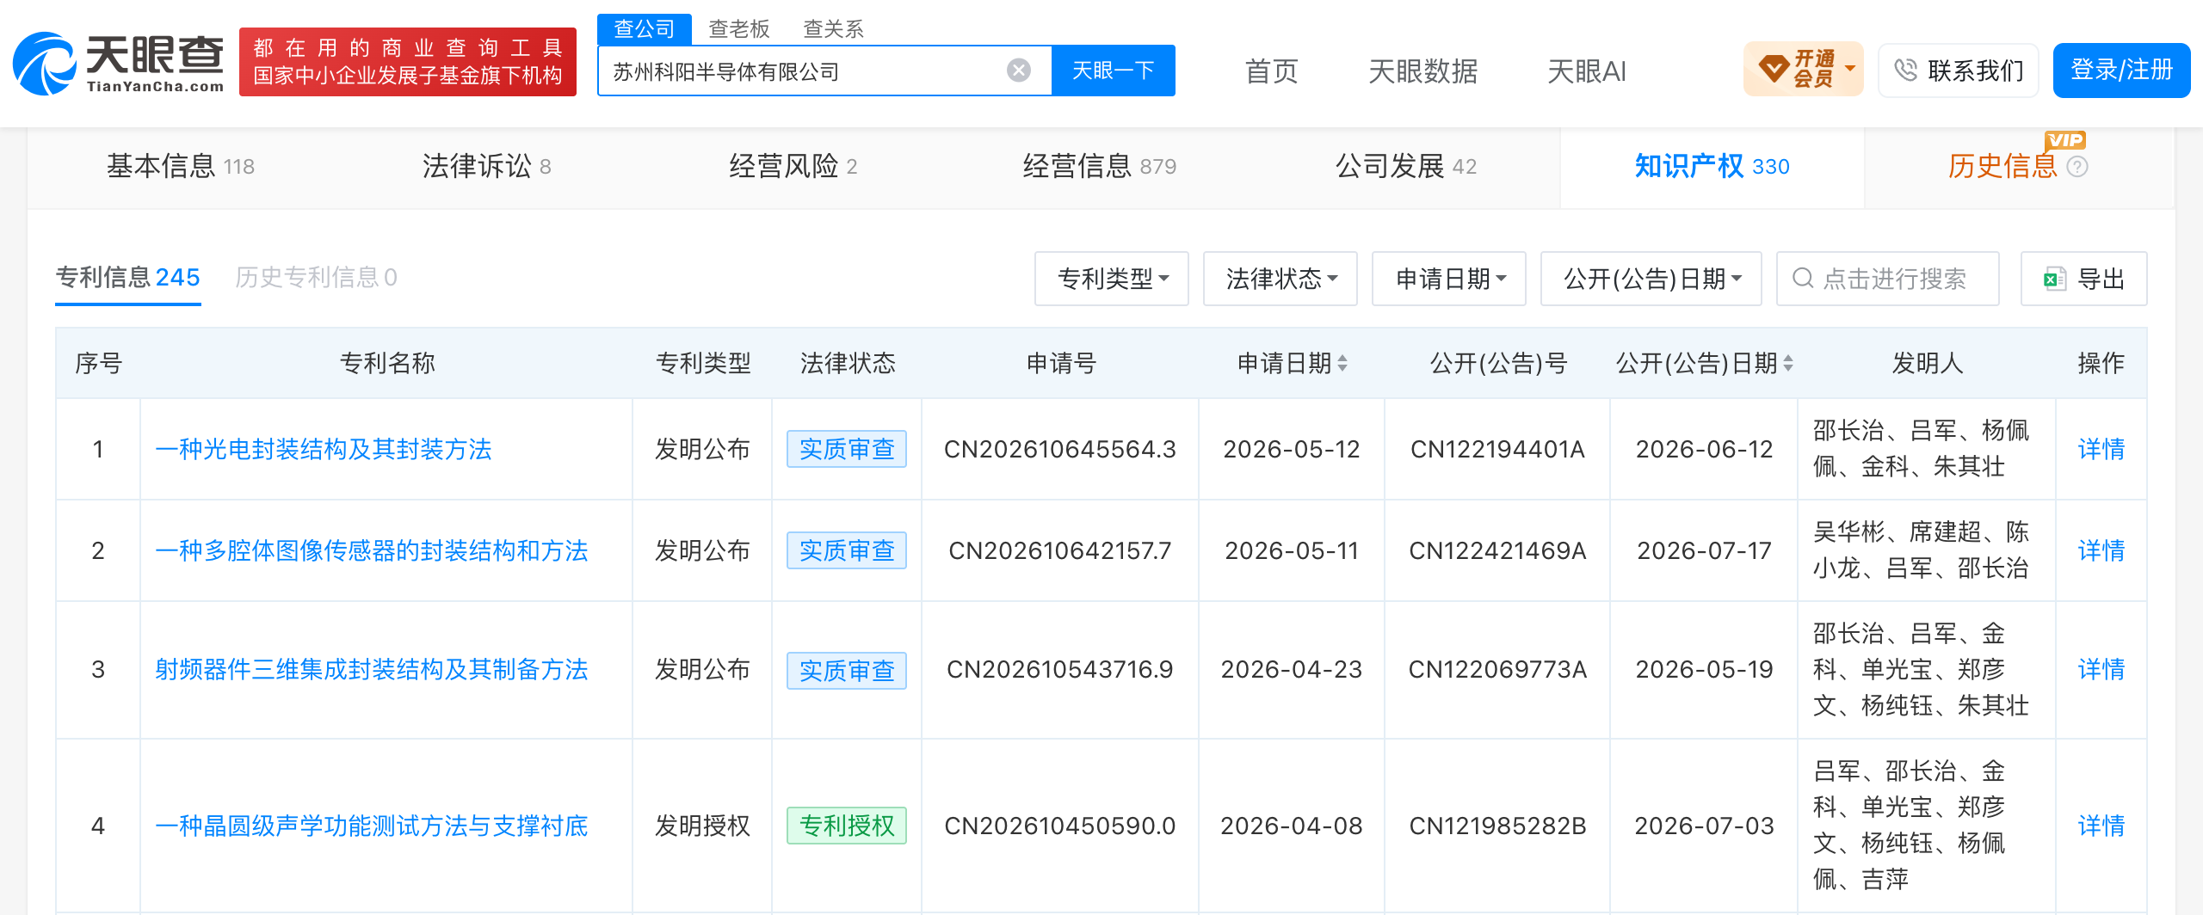
Task: Click the help icon next to 历史信息
Action: 2077,166
